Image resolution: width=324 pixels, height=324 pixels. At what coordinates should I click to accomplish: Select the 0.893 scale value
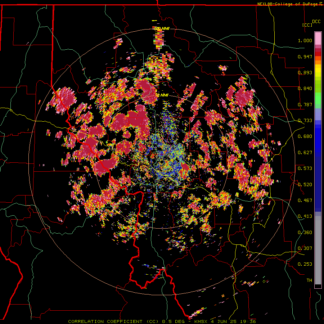(x=305, y=72)
